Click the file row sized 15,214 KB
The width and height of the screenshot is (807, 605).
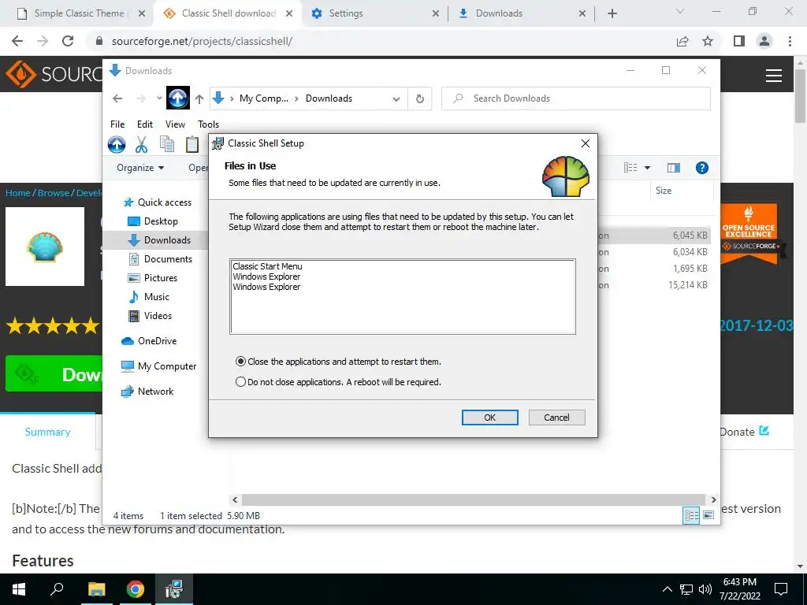pos(653,285)
